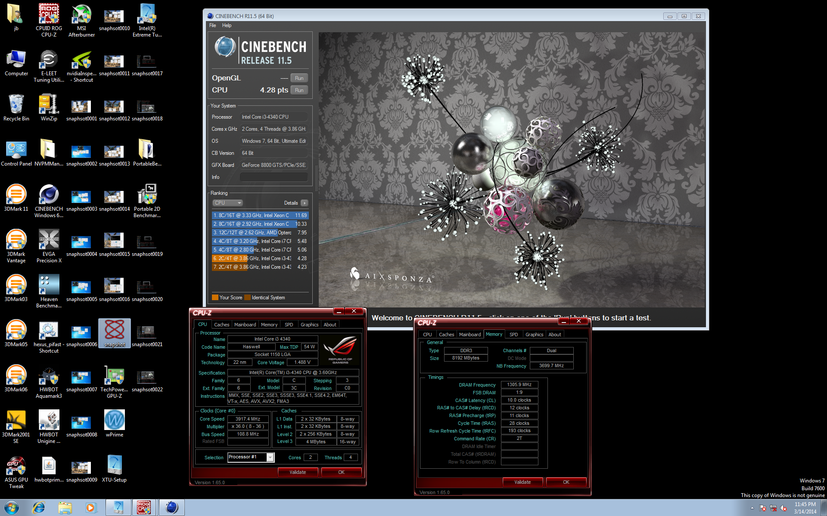Open Mainboard tab in left CPU-Z

(245, 325)
